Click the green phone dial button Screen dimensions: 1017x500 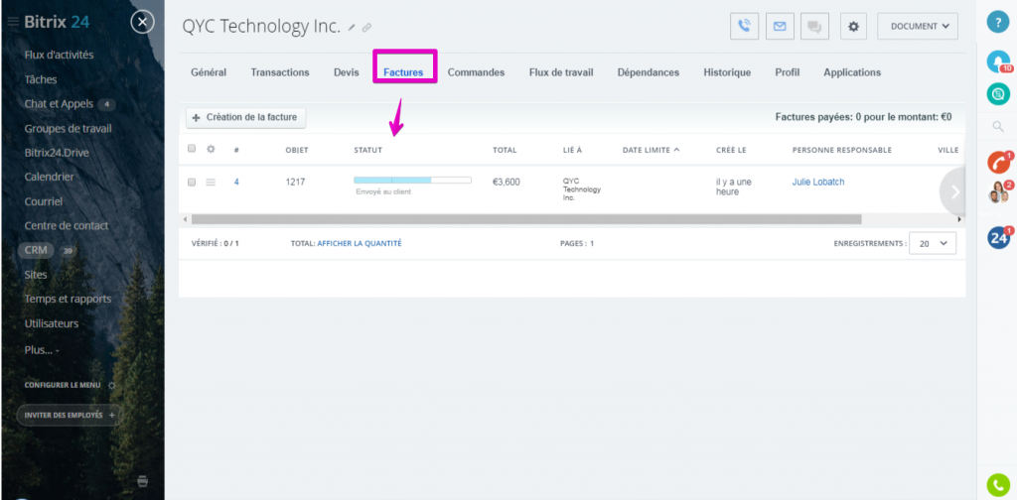tap(998, 485)
